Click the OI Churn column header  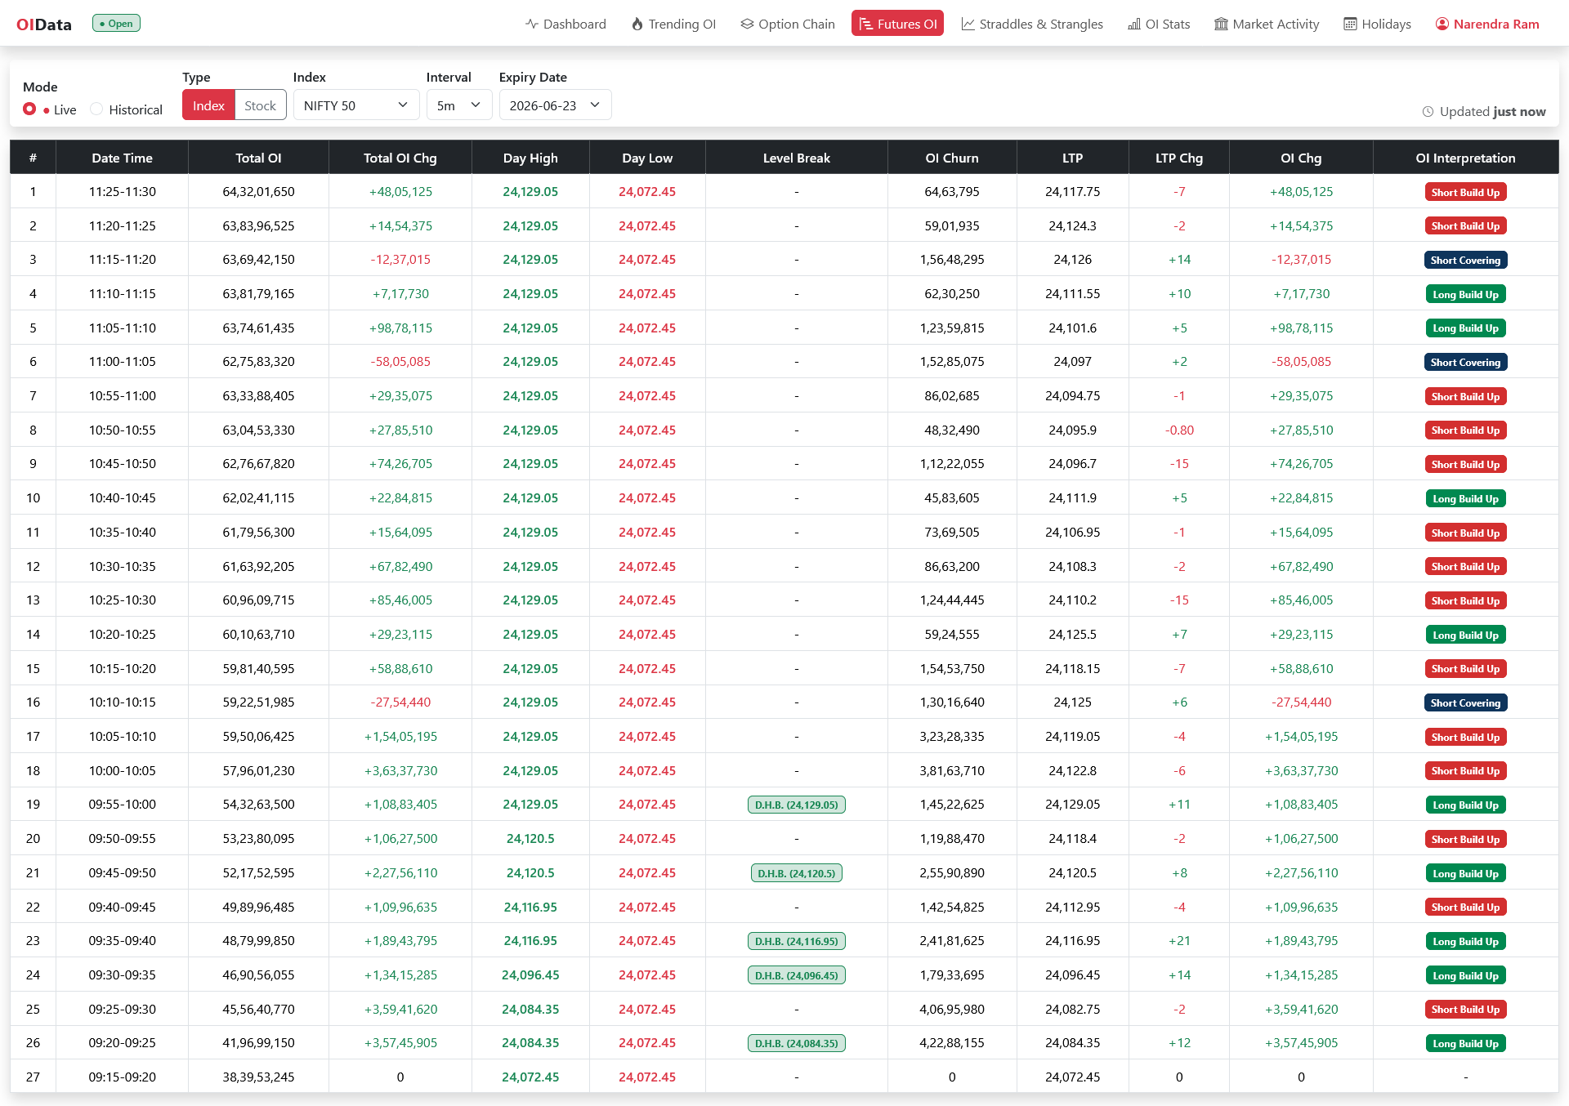[952, 158]
